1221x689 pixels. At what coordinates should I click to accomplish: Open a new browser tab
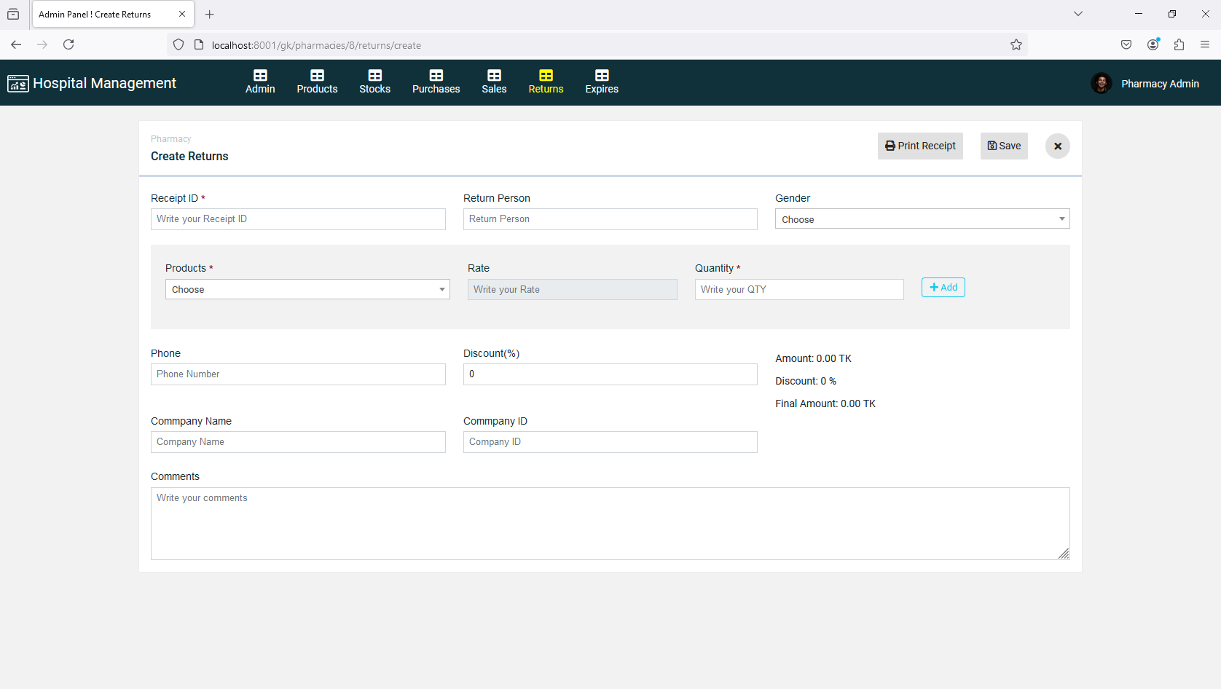(x=210, y=15)
